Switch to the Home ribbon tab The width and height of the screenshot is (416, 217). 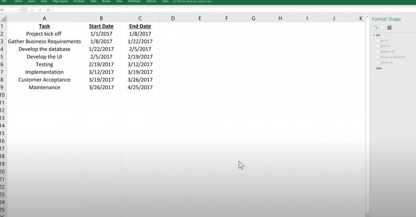click(x=18, y=1)
